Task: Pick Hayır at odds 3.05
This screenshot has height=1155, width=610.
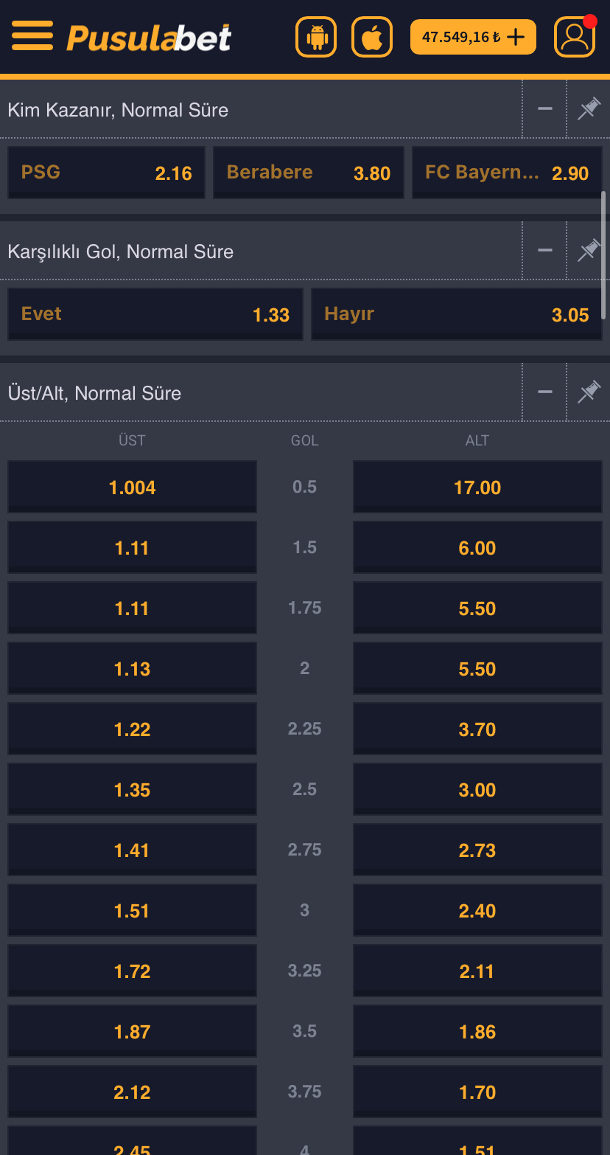Action: point(456,314)
